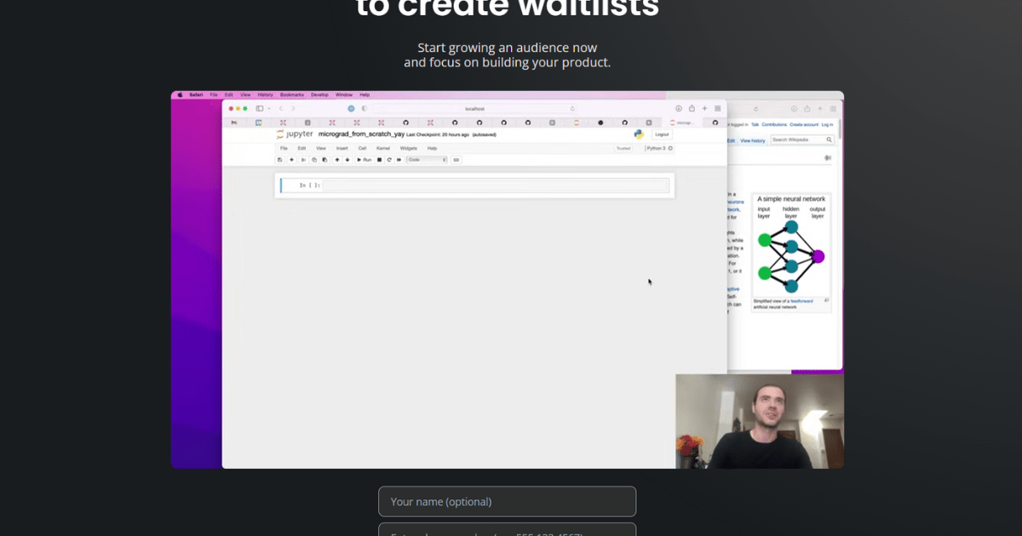Click the Jupyter logo
Screen dimensions: 1022x536
pyautogui.click(x=296, y=134)
